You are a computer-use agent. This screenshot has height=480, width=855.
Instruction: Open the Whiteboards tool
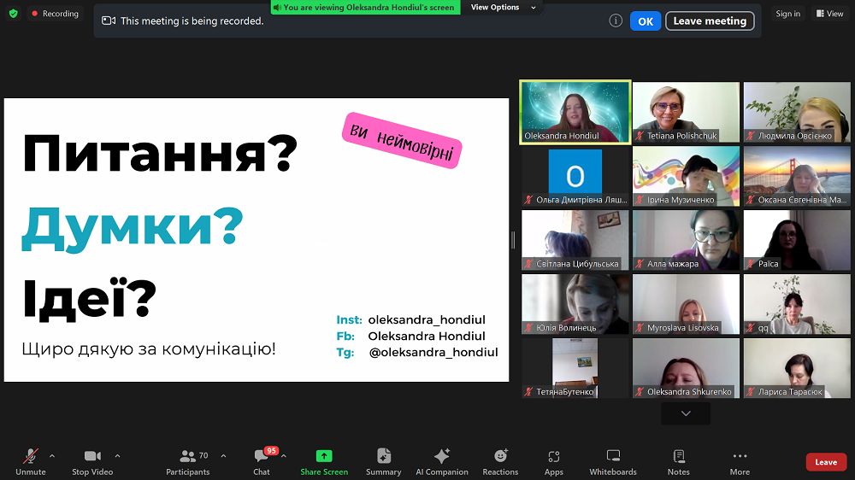coord(613,461)
